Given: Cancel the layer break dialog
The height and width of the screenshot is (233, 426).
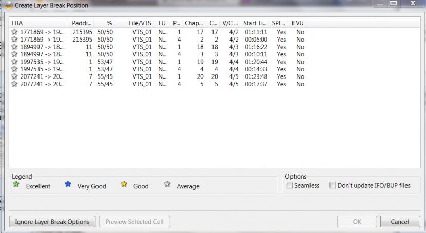Looking at the screenshot, I should click(x=400, y=222).
